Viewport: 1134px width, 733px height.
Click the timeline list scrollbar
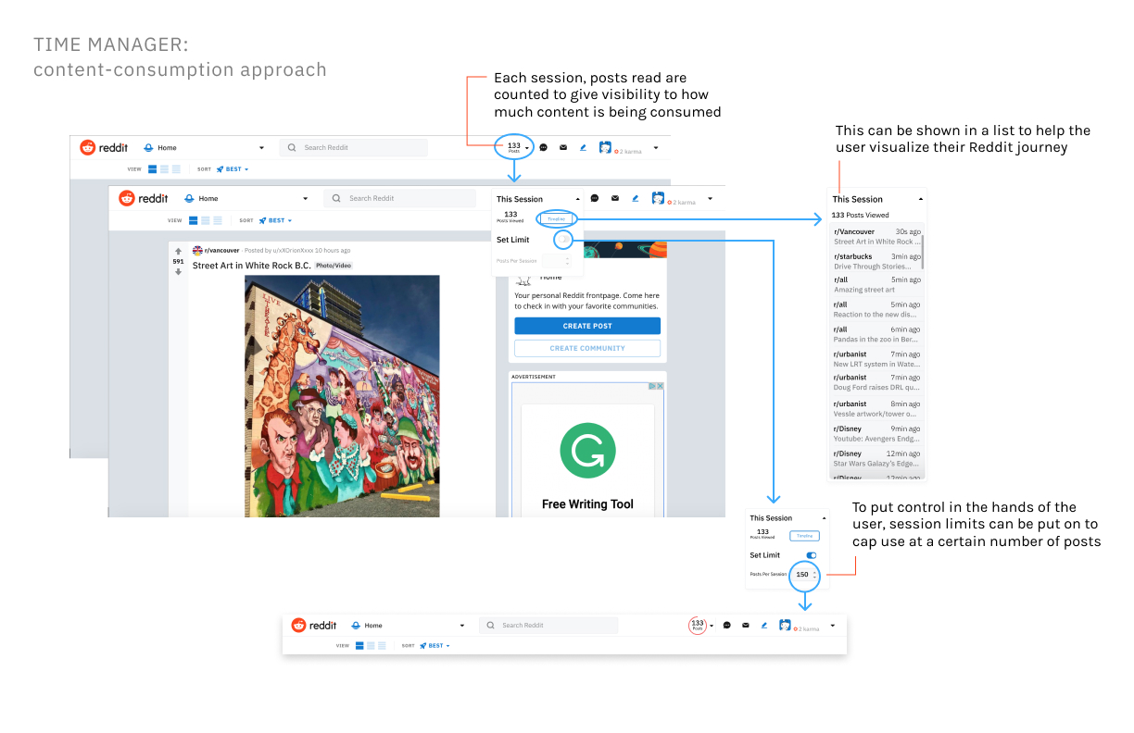(x=924, y=250)
